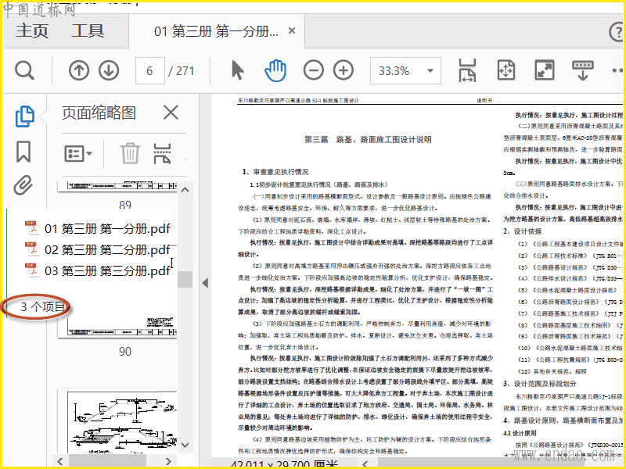Select the page 89 thumbnail label
Screen dimensions: 626x469
(x=125, y=205)
